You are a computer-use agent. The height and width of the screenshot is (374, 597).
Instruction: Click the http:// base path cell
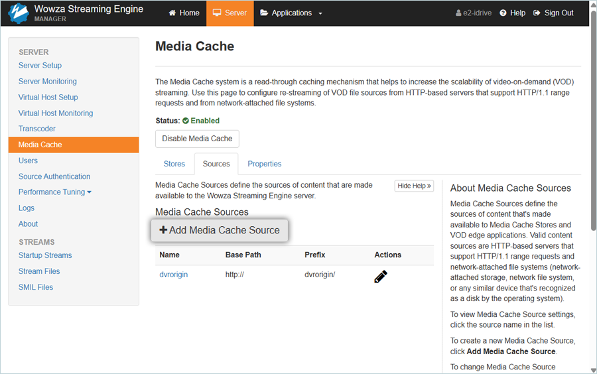(235, 275)
